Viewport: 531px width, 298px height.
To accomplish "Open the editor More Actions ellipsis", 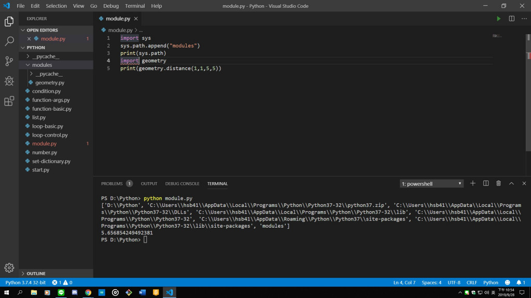I will point(524,19).
